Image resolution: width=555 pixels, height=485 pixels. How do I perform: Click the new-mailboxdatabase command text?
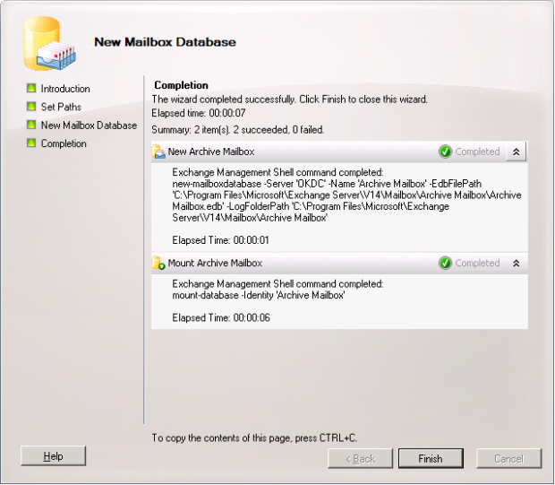pos(346,201)
